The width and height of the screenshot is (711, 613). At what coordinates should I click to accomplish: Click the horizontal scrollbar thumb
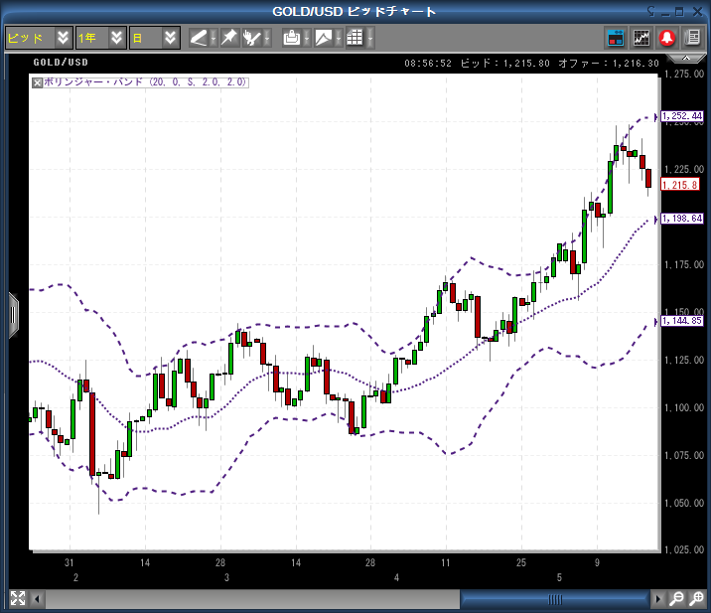[554, 599]
